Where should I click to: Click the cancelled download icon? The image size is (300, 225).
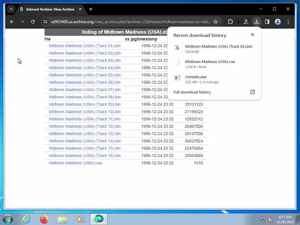177,47
